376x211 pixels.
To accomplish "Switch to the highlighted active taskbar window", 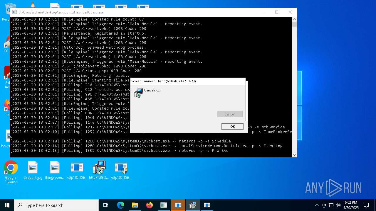I will coord(178,205).
